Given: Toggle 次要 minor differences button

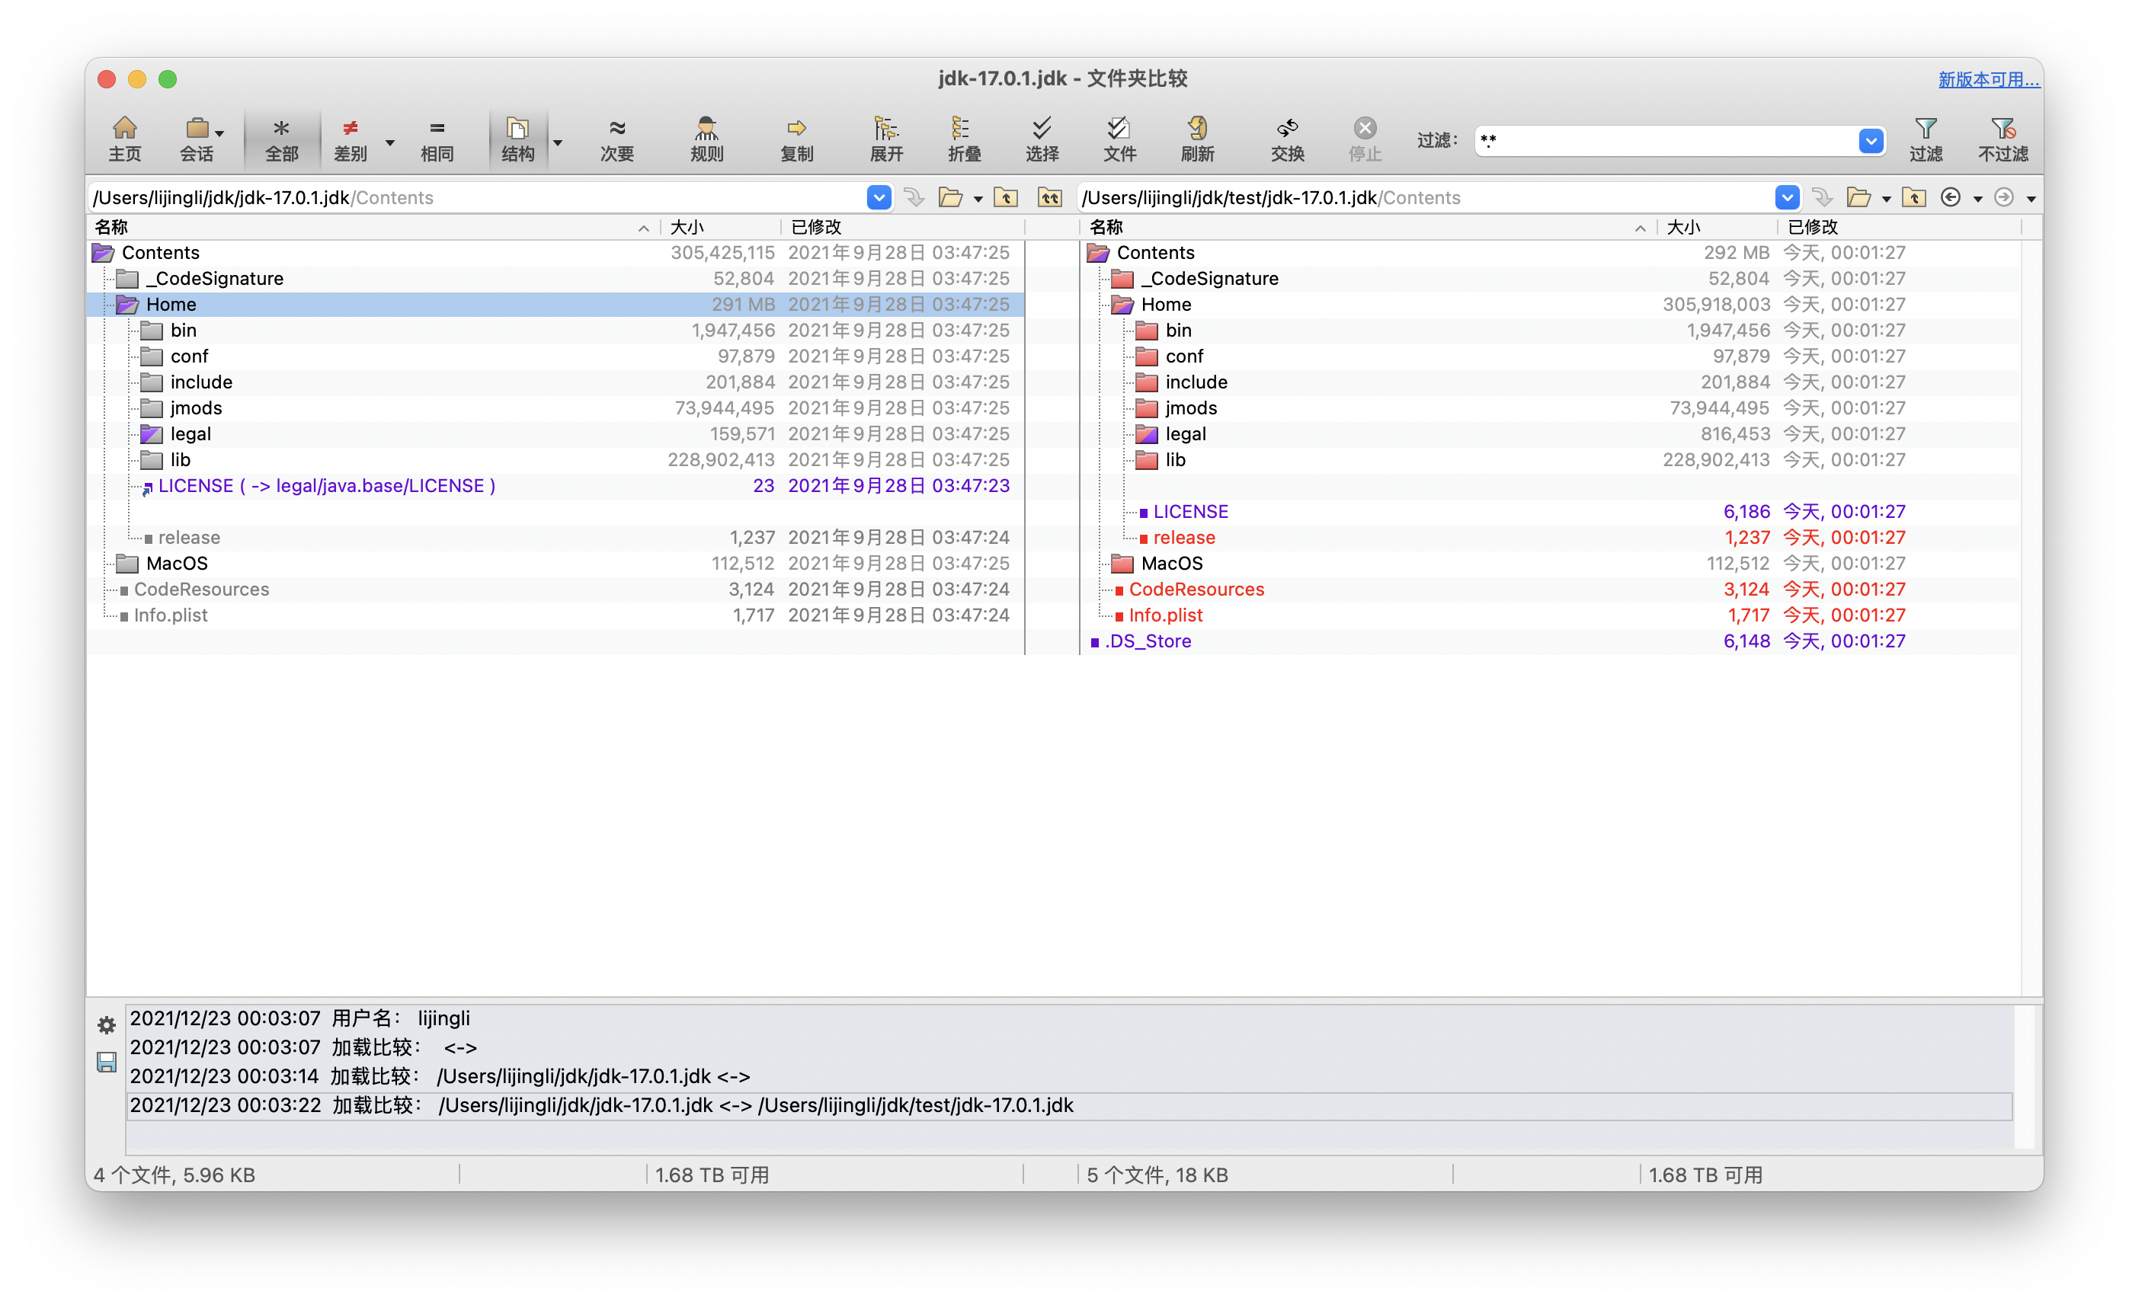Looking at the screenshot, I should pyautogui.click(x=616, y=138).
